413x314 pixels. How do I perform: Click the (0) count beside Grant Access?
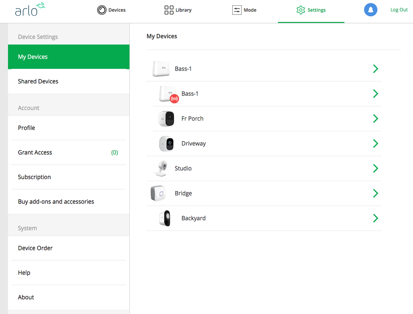coord(115,153)
